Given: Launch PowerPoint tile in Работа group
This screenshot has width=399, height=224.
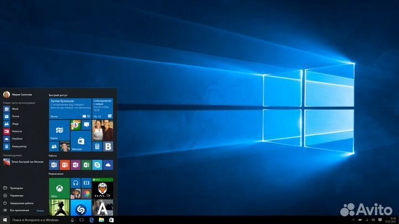Looking at the screenshot, I should (x=65, y=165).
